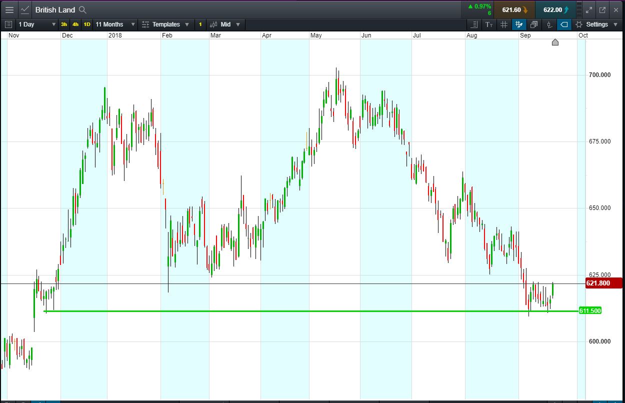Viewport: 625px width, 403px height.
Task: Open the hamburger main menu
Action: pyautogui.click(x=9, y=9)
